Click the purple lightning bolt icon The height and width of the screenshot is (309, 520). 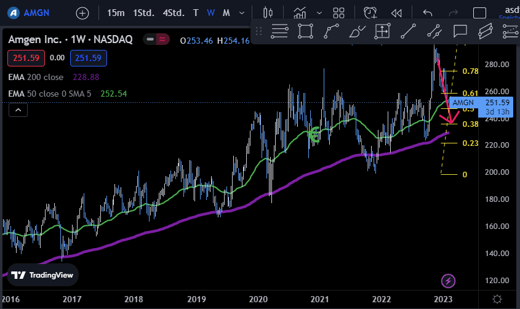[x=448, y=281]
